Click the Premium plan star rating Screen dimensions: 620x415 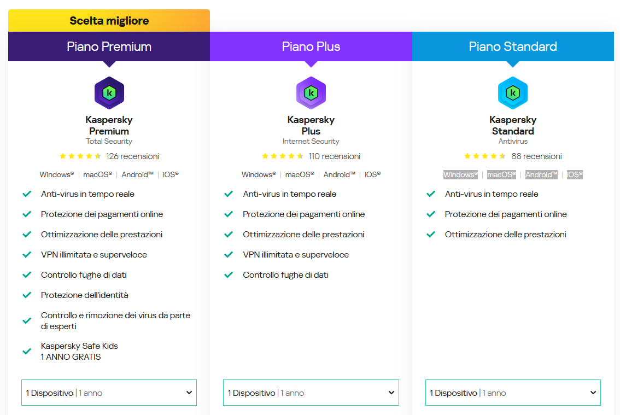pyautogui.click(x=80, y=156)
